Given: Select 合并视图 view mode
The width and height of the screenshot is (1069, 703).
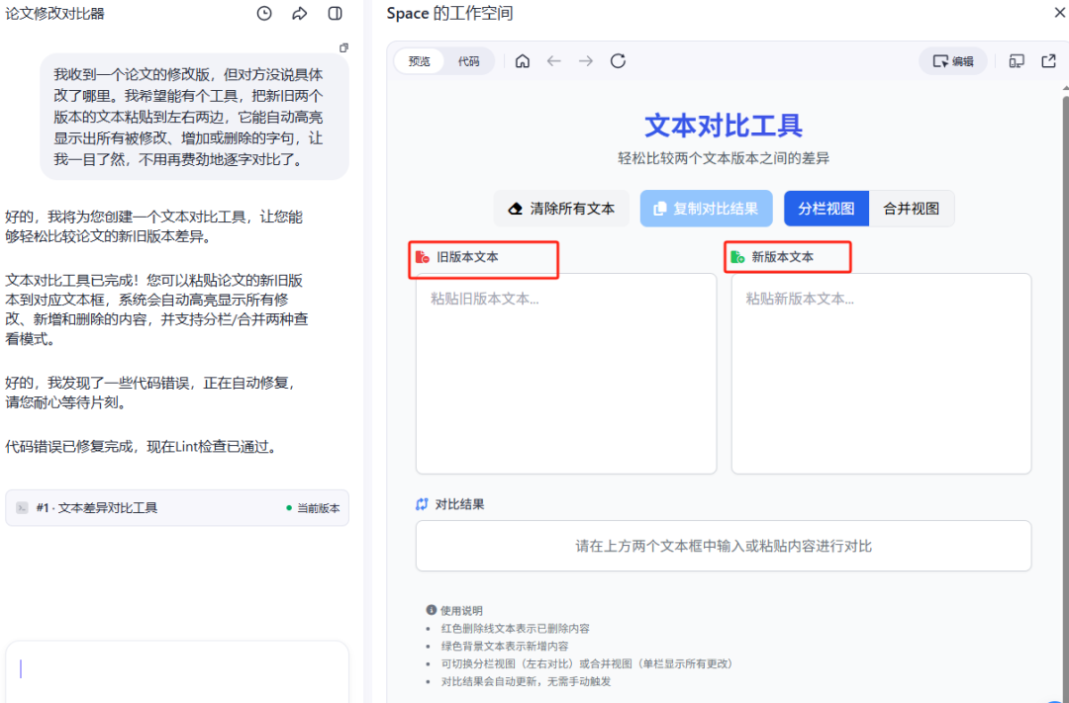Looking at the screenshot, I should click(x=912, y=209).
